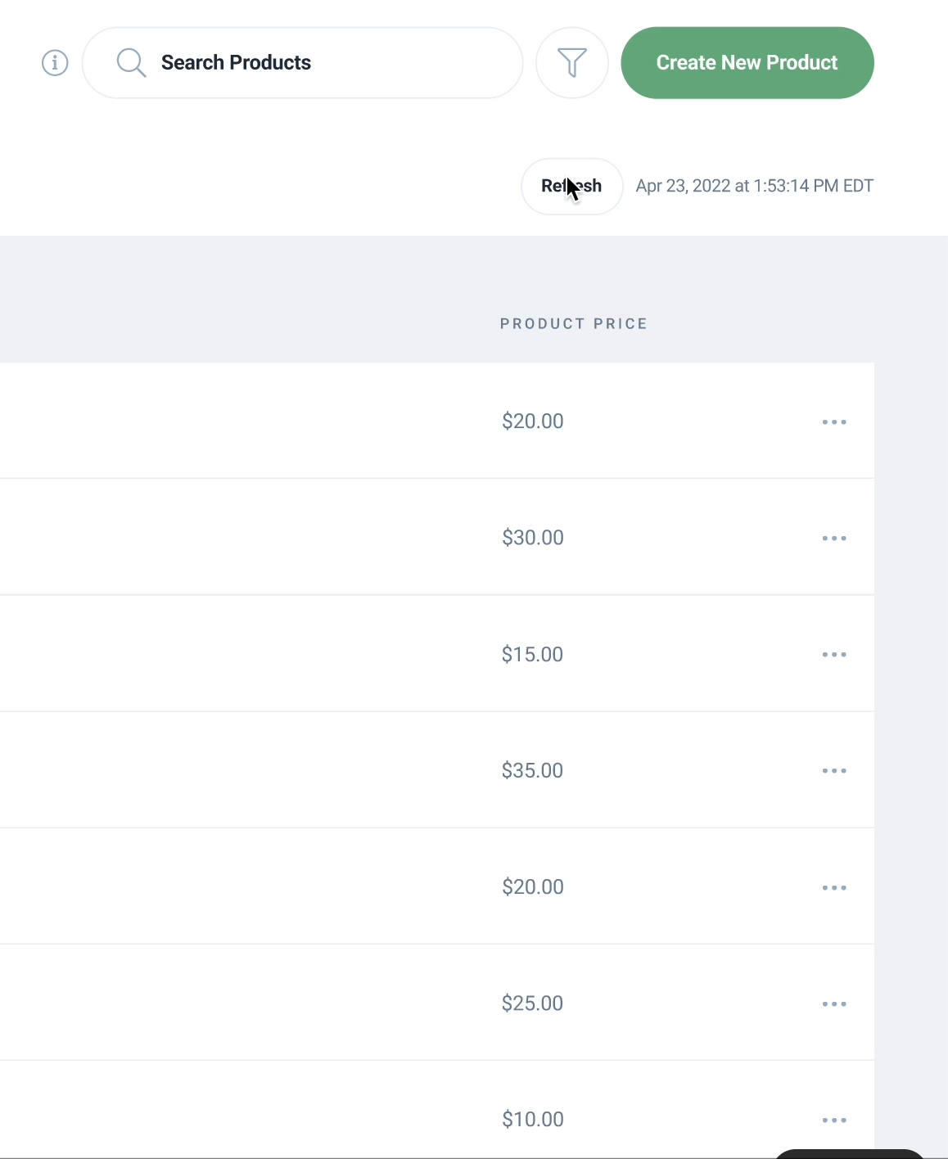The width and height of the screenshot is (948, 1159).
Task: Select the $25.00 price cell
Action: (x=532, y=1003)
